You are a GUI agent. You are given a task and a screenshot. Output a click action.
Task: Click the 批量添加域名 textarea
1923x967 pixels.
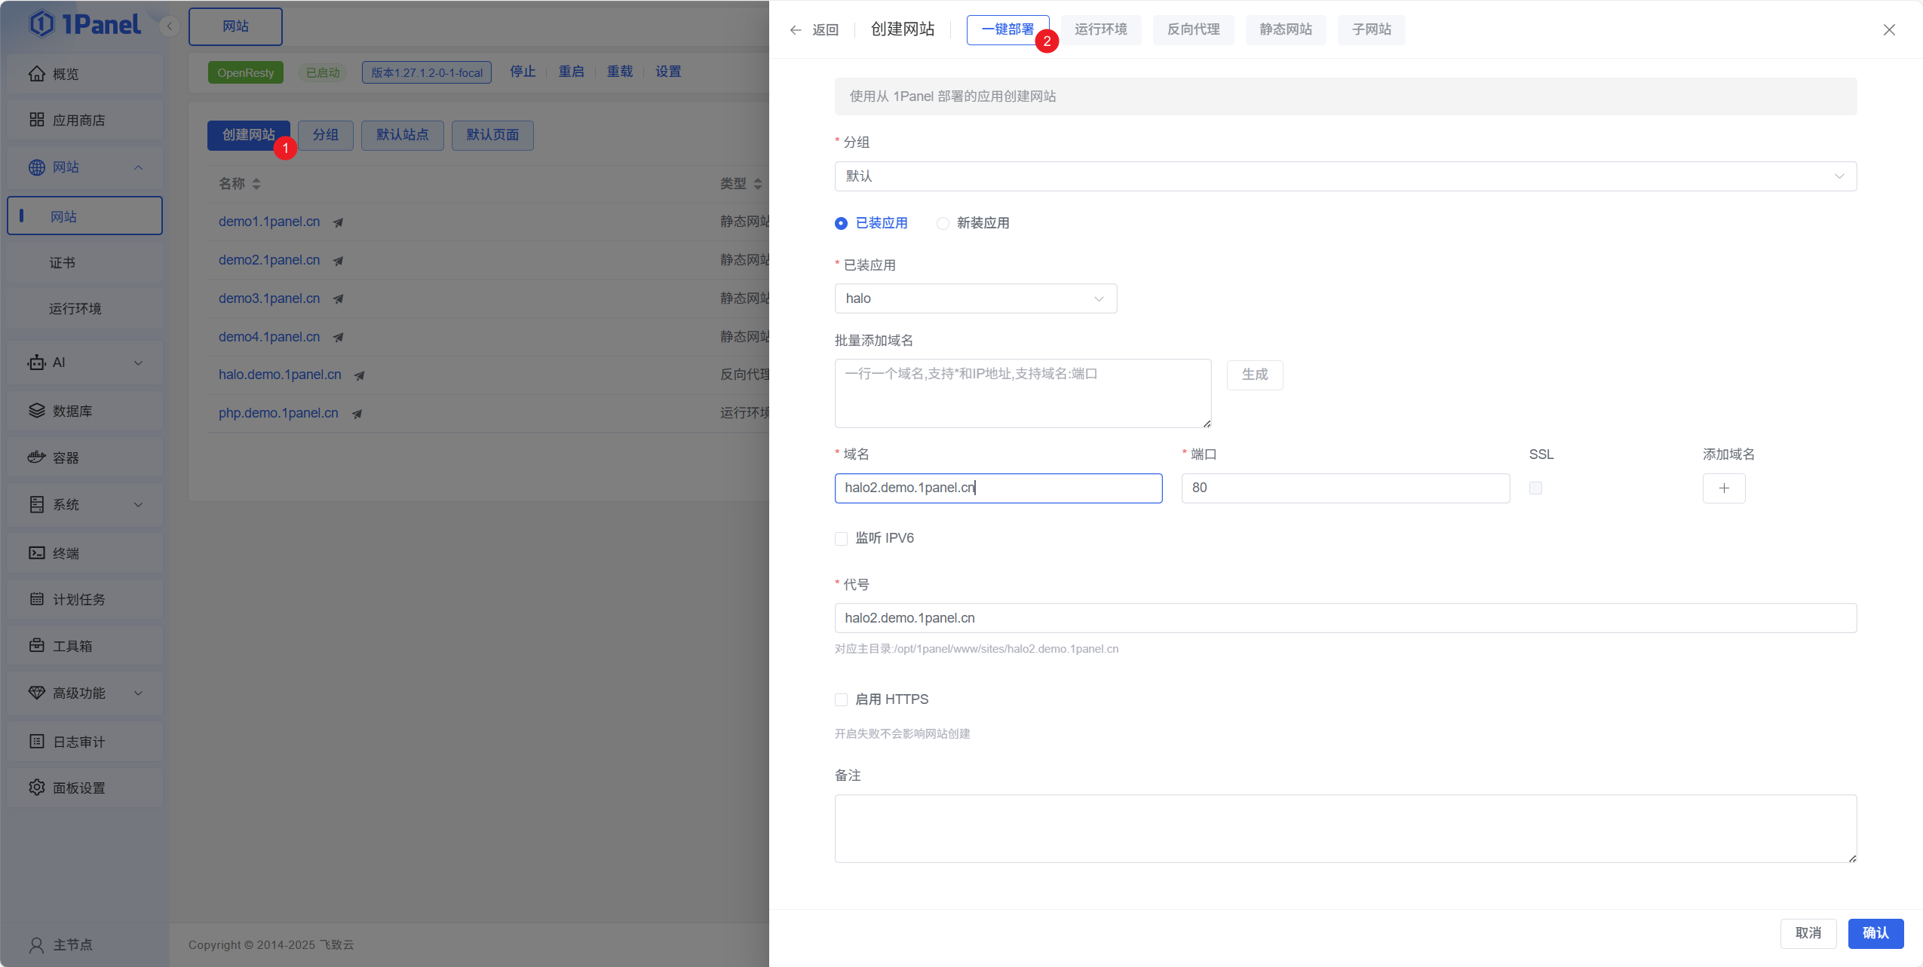(x=1023, y=393)
